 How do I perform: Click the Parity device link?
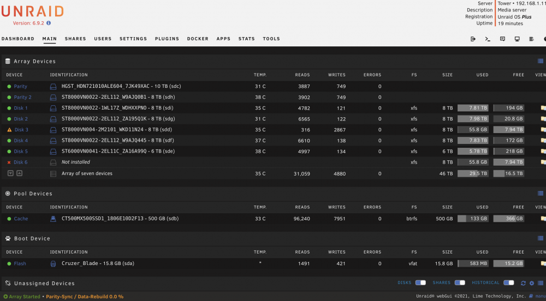tap(20, 87)
